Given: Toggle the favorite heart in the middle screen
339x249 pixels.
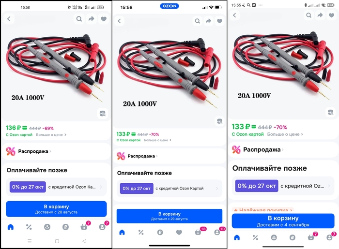Looking at the screenshot, I should [x=219, y=21].
